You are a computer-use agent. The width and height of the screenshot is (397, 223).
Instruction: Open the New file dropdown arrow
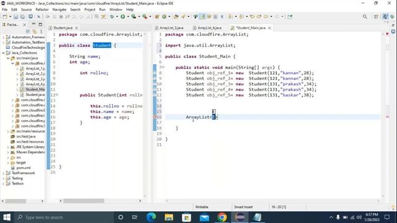point(10,17)
